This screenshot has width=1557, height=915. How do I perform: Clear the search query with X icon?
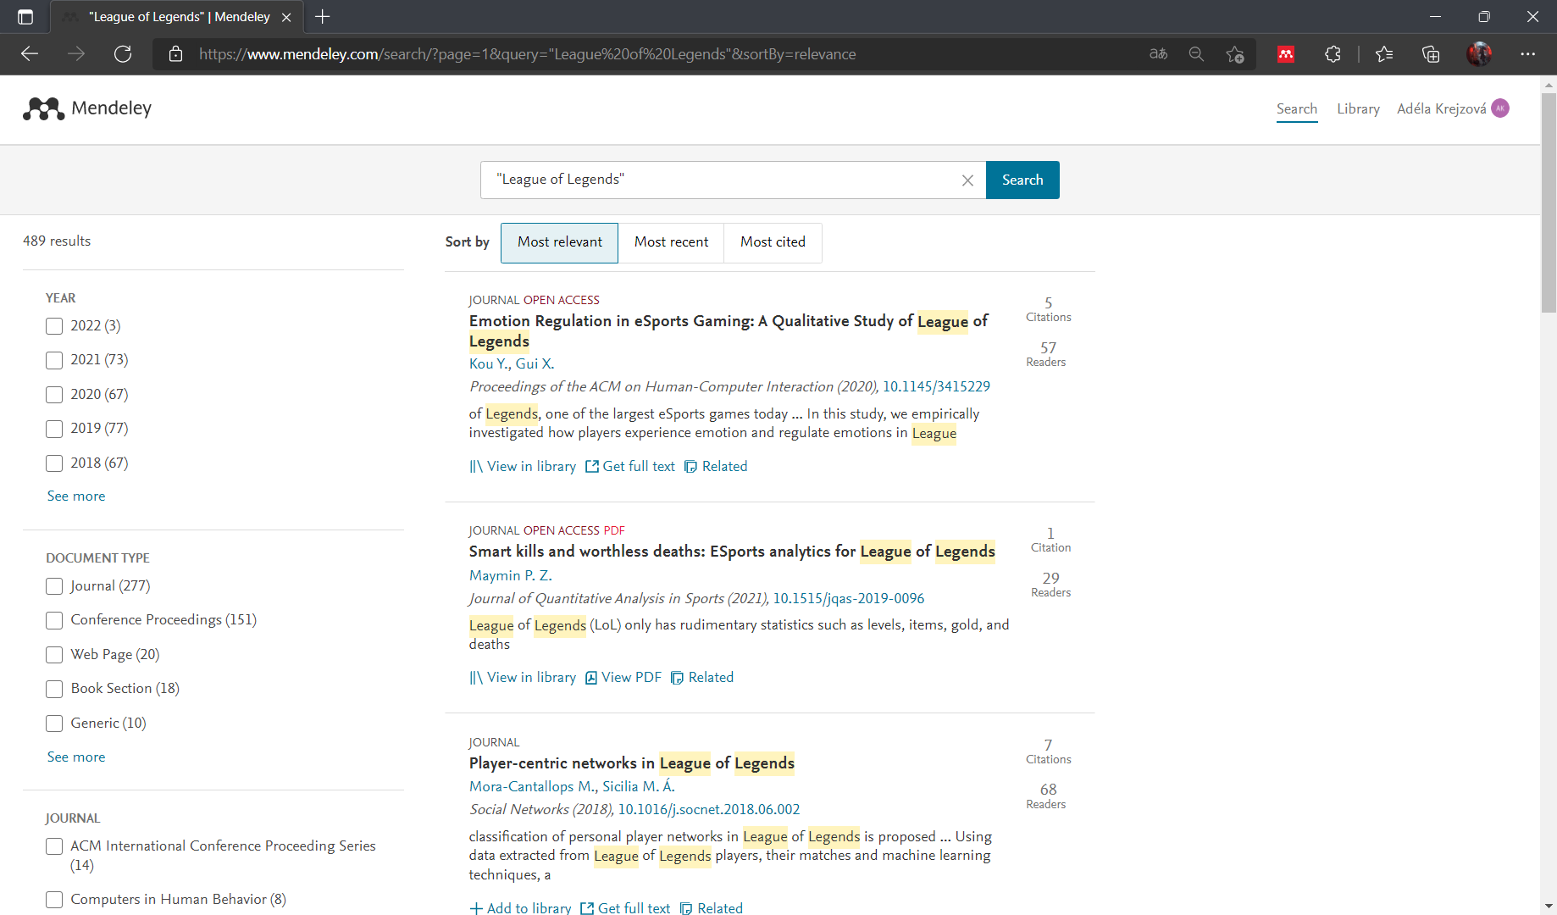click(x=967, y=180)
